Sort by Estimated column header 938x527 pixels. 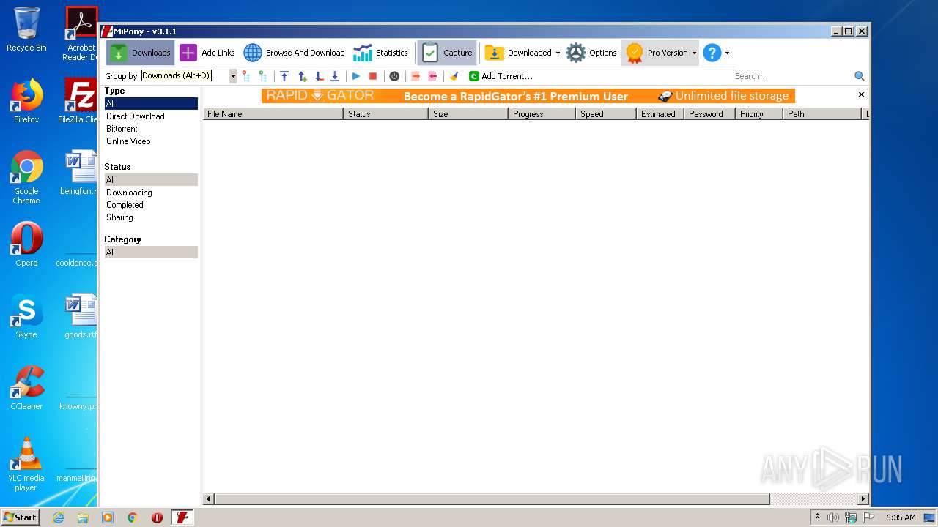pos(660,114)
